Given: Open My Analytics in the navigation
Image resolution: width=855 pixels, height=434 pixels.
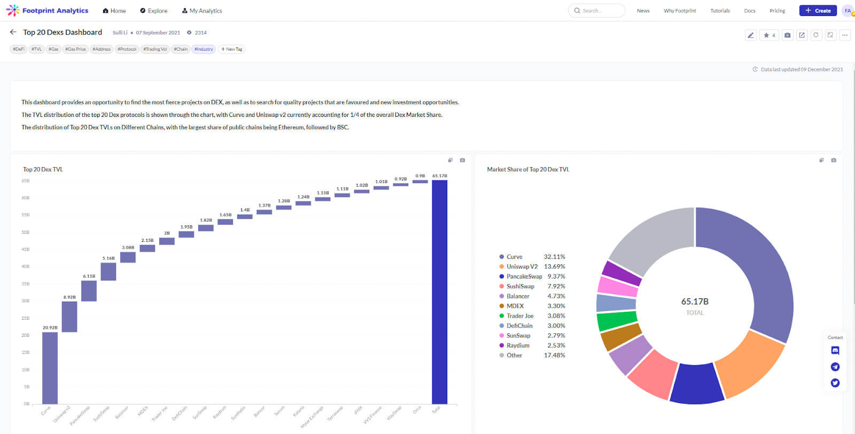Looking at the screenshot, I should click(x=202, y=11).
